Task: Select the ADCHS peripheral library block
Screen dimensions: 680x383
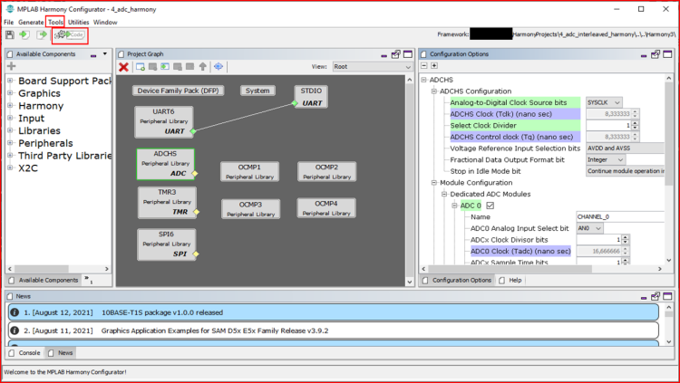Action: tap(165, 164)
